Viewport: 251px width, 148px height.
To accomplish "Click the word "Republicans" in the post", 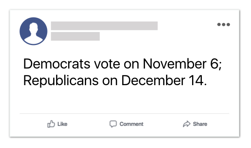I will click(x=61, y=81).
